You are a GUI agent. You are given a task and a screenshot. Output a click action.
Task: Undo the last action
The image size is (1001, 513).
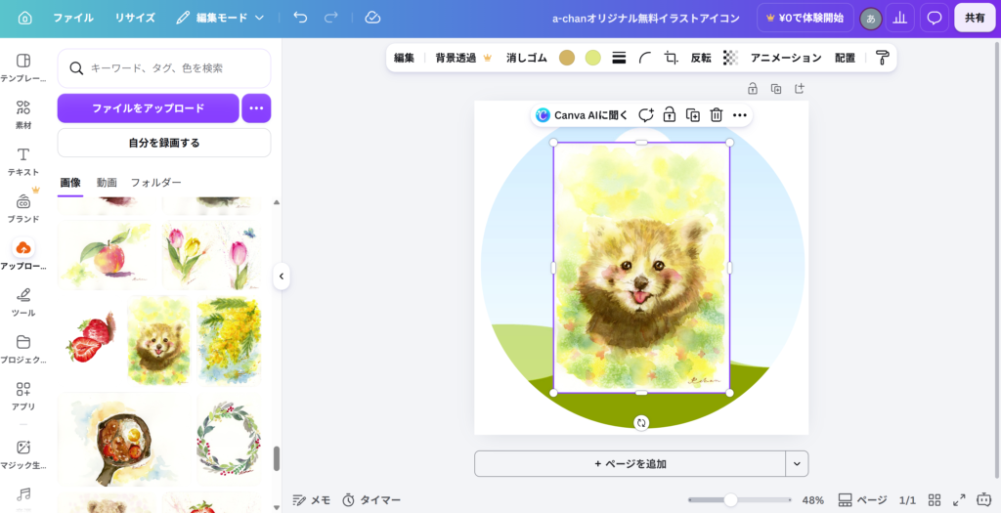pyautogui.click(x=300, y=18)
